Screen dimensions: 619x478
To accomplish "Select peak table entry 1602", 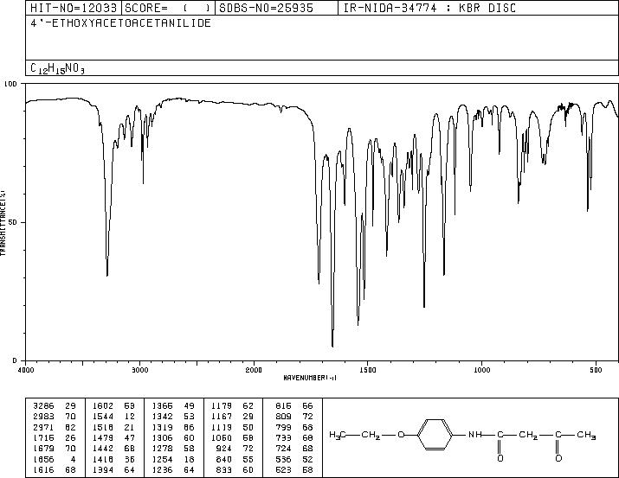I will click(x=103, y=406).
